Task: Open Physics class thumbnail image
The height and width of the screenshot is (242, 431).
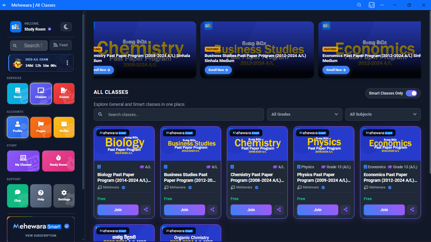Action: click(324, 144)
